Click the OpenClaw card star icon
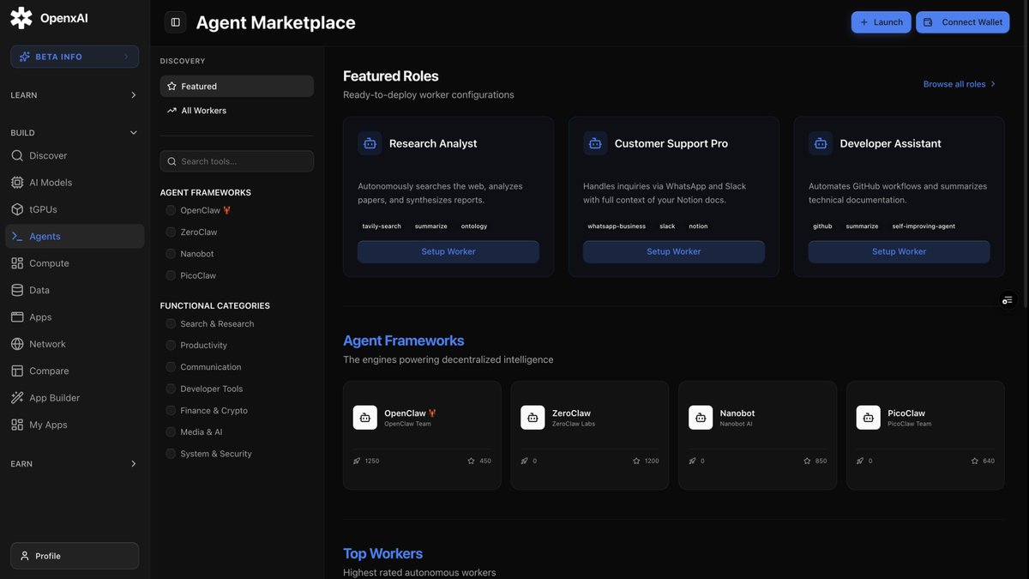 [x=471, y=461]
